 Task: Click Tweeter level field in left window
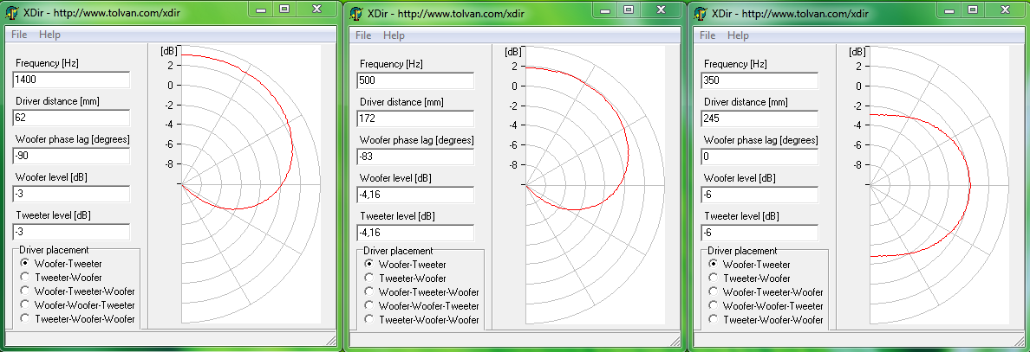(71, 232)
